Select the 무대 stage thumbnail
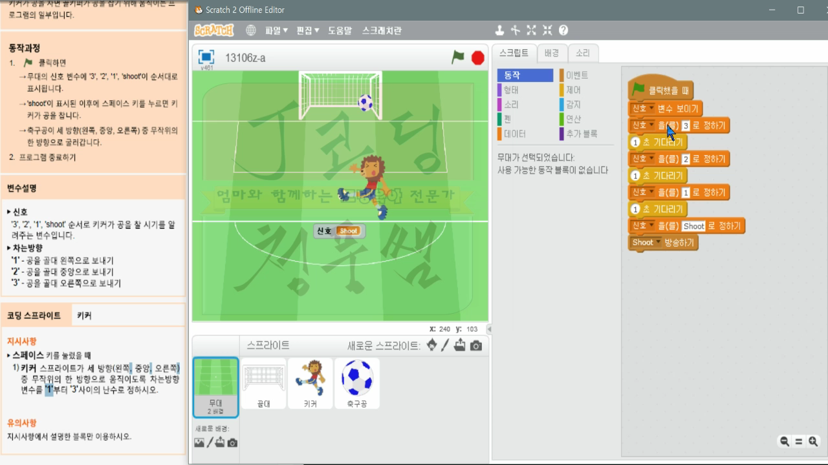Screen dimensions: 828x465 (x=215, y=387)
